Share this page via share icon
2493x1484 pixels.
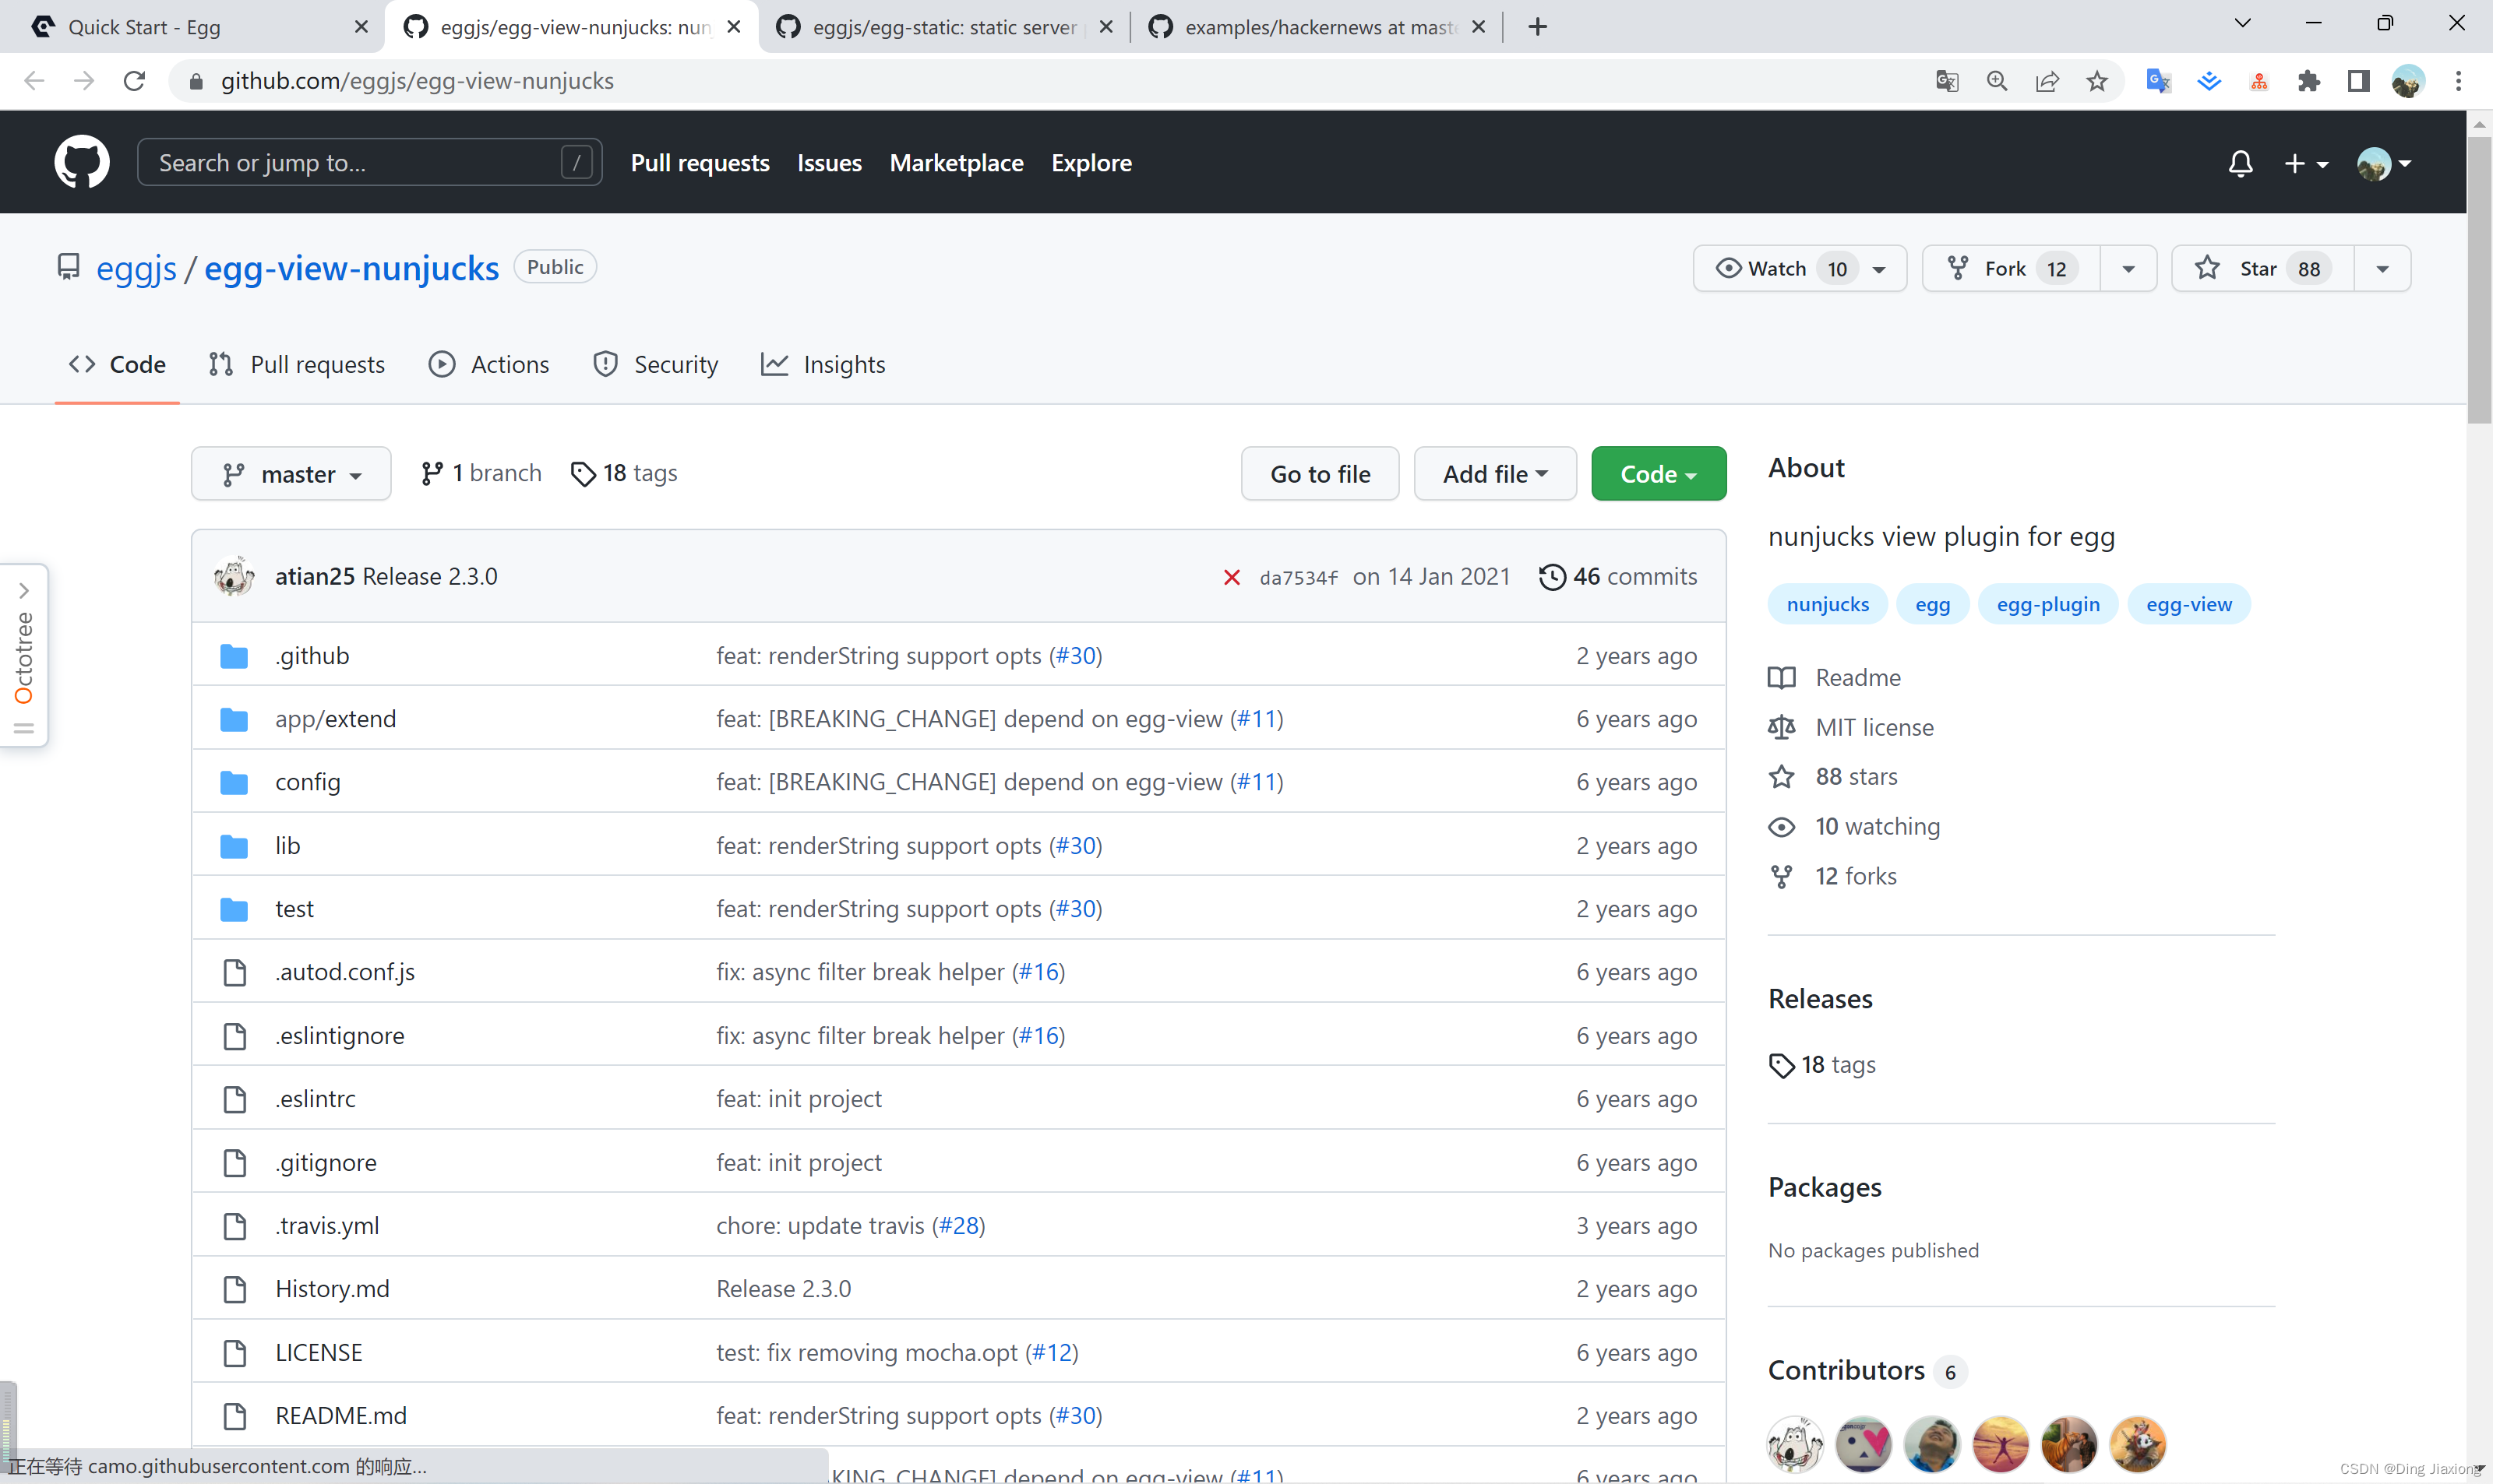(x=2047, y=81)
